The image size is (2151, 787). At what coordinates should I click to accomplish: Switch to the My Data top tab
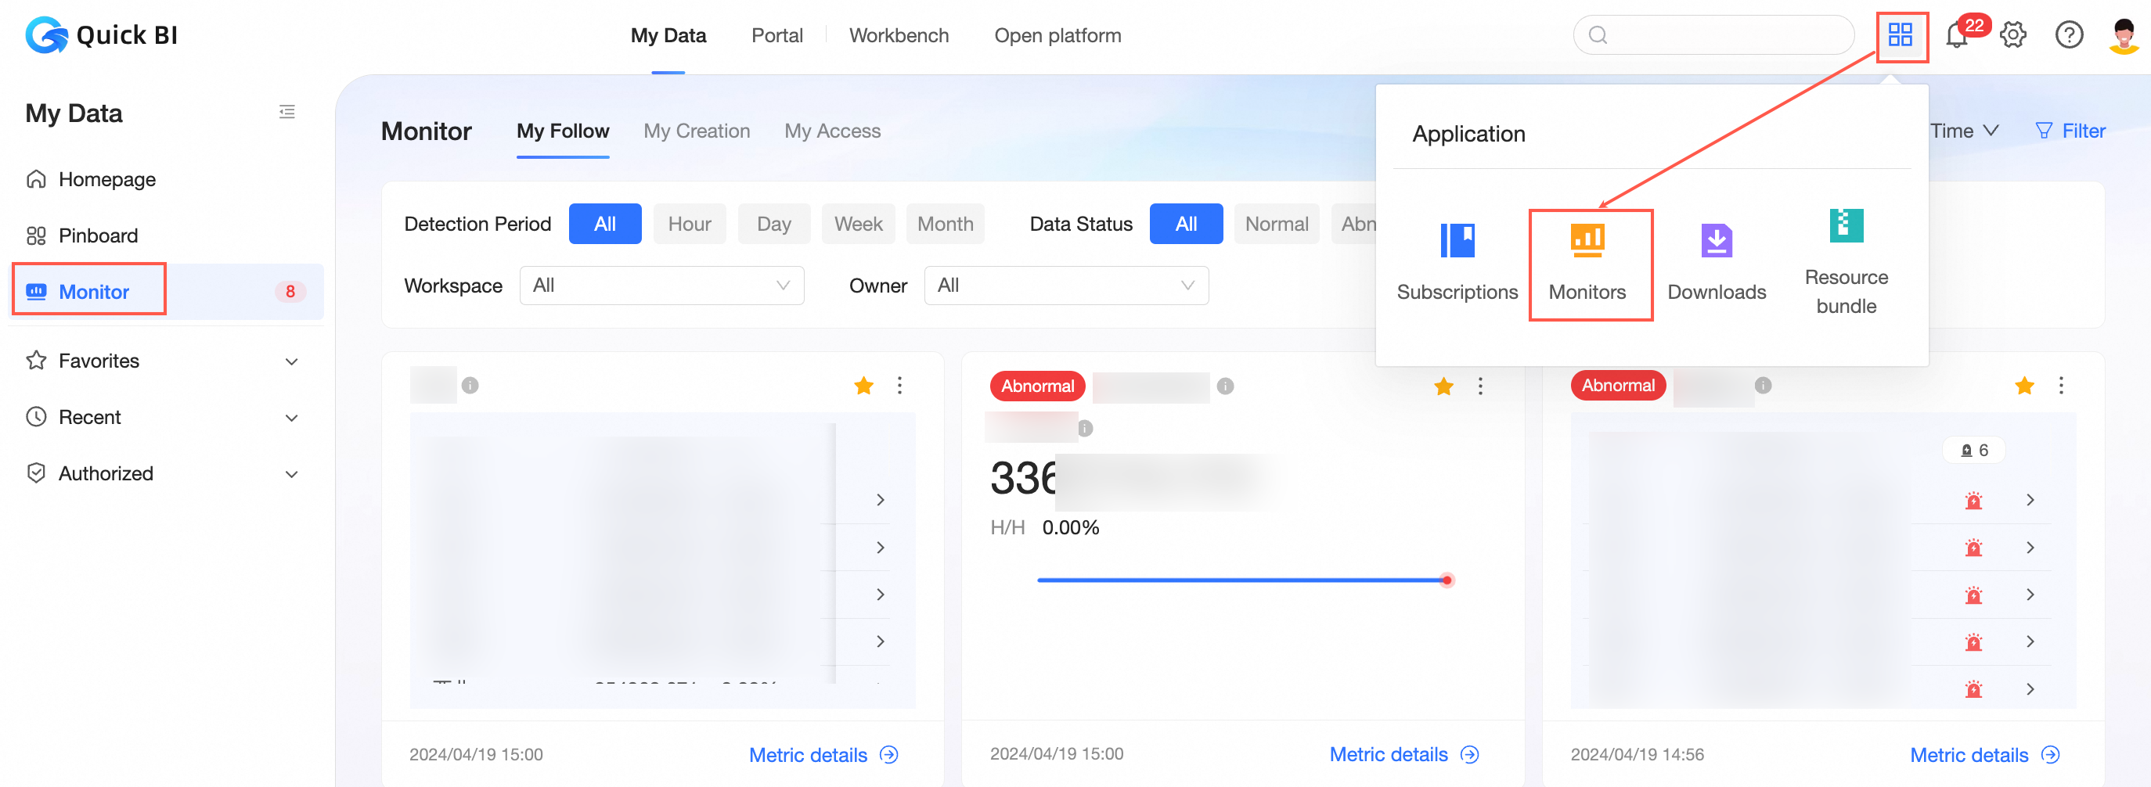(668, 35)
